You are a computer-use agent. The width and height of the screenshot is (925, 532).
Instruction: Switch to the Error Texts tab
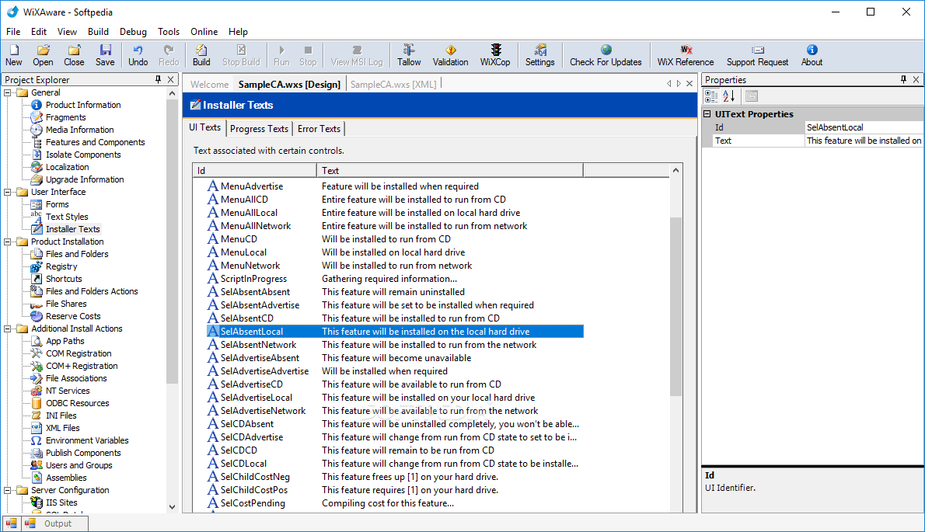coord(319,128)
